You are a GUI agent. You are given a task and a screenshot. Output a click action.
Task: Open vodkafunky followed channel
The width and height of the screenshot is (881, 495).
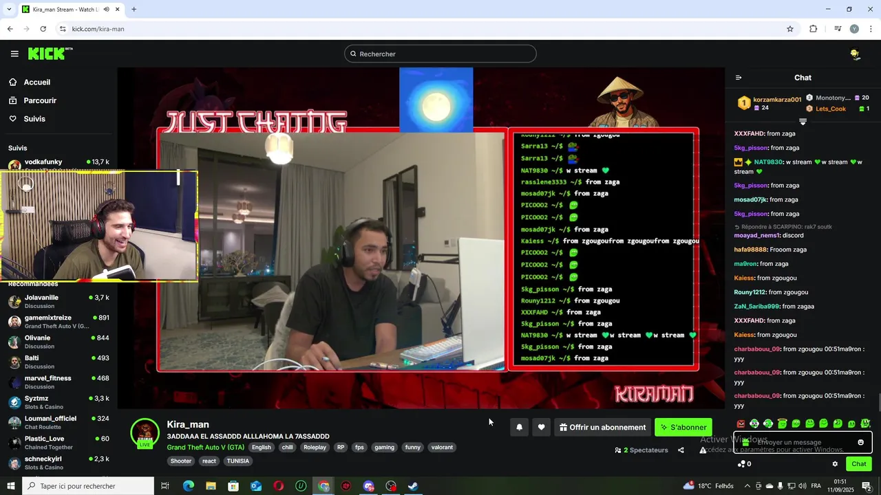tap(59, 164)
